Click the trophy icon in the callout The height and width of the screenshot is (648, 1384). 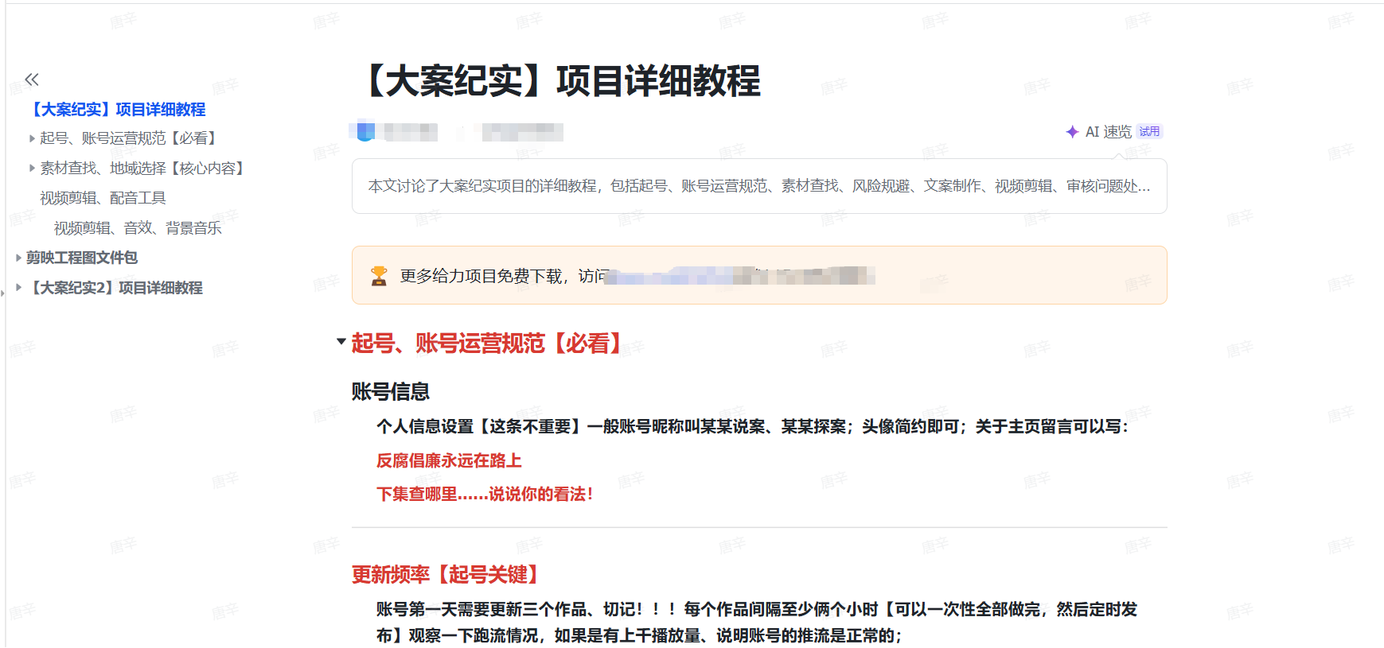[379, 276]
